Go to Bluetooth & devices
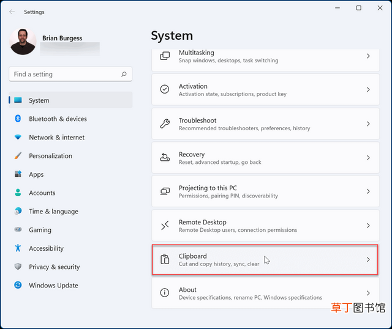 coord(70,119)
